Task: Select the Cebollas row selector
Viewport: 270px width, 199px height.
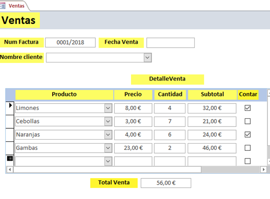Action: point(10,122)
